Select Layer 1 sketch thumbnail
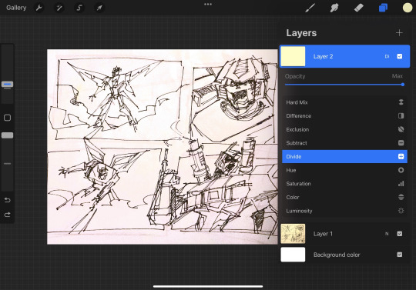The height and width of the screenshot is (290, 416). [293, 234]
